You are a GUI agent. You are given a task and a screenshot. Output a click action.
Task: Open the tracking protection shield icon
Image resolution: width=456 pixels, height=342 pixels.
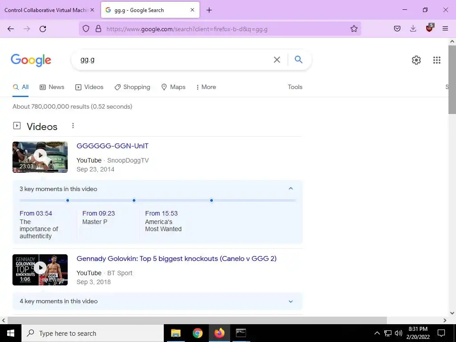[86, 29]
